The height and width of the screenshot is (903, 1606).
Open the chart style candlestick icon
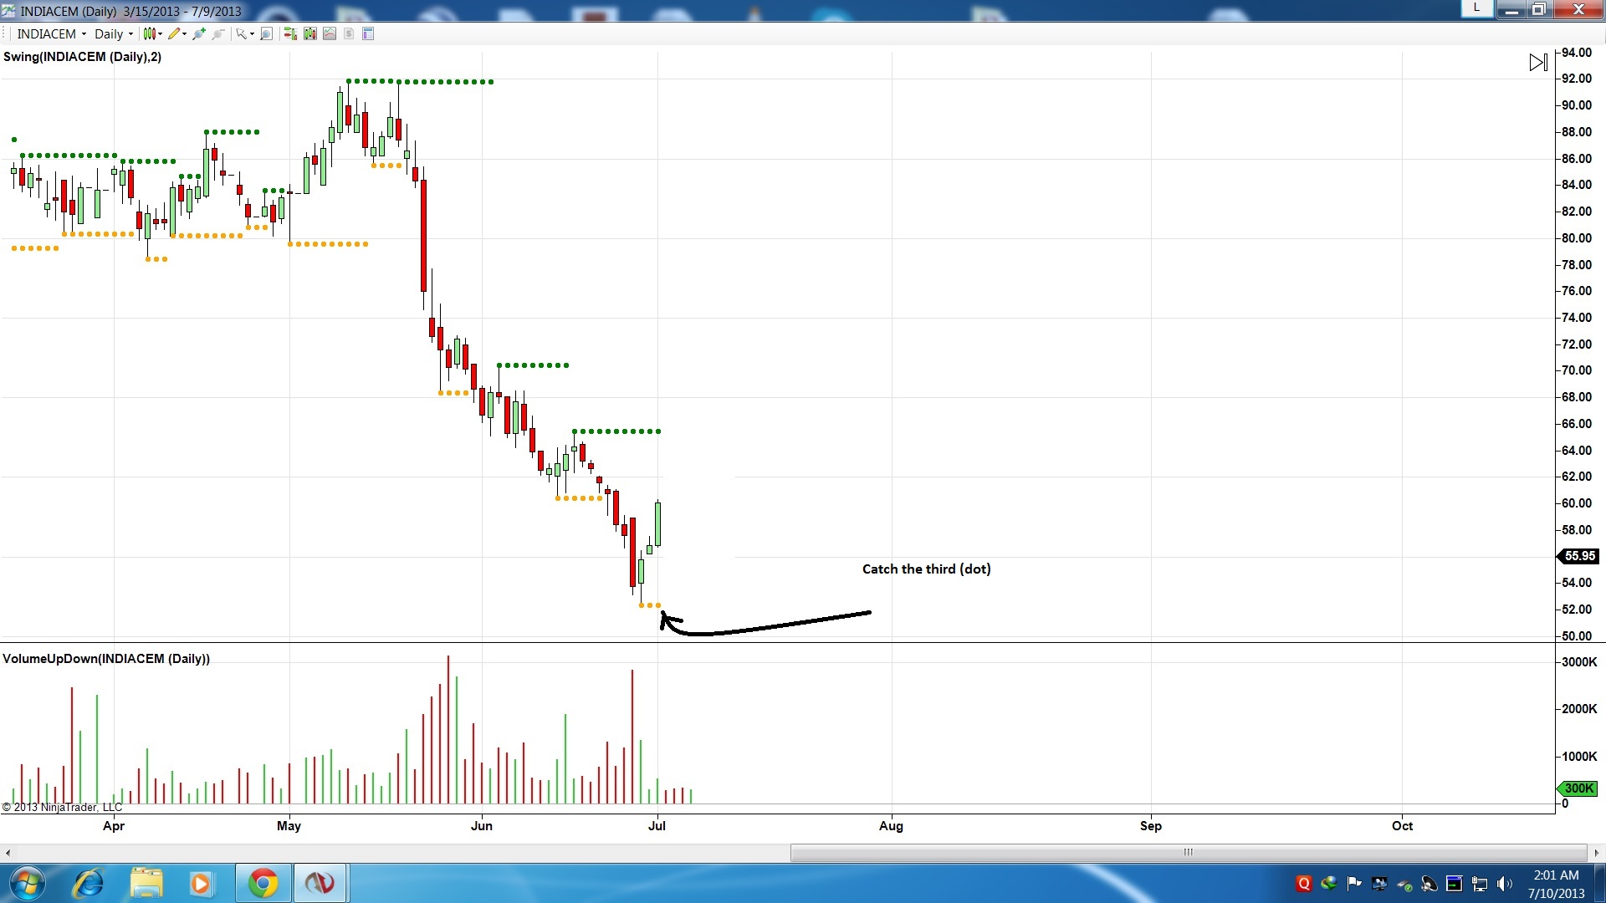click(149, 34)
